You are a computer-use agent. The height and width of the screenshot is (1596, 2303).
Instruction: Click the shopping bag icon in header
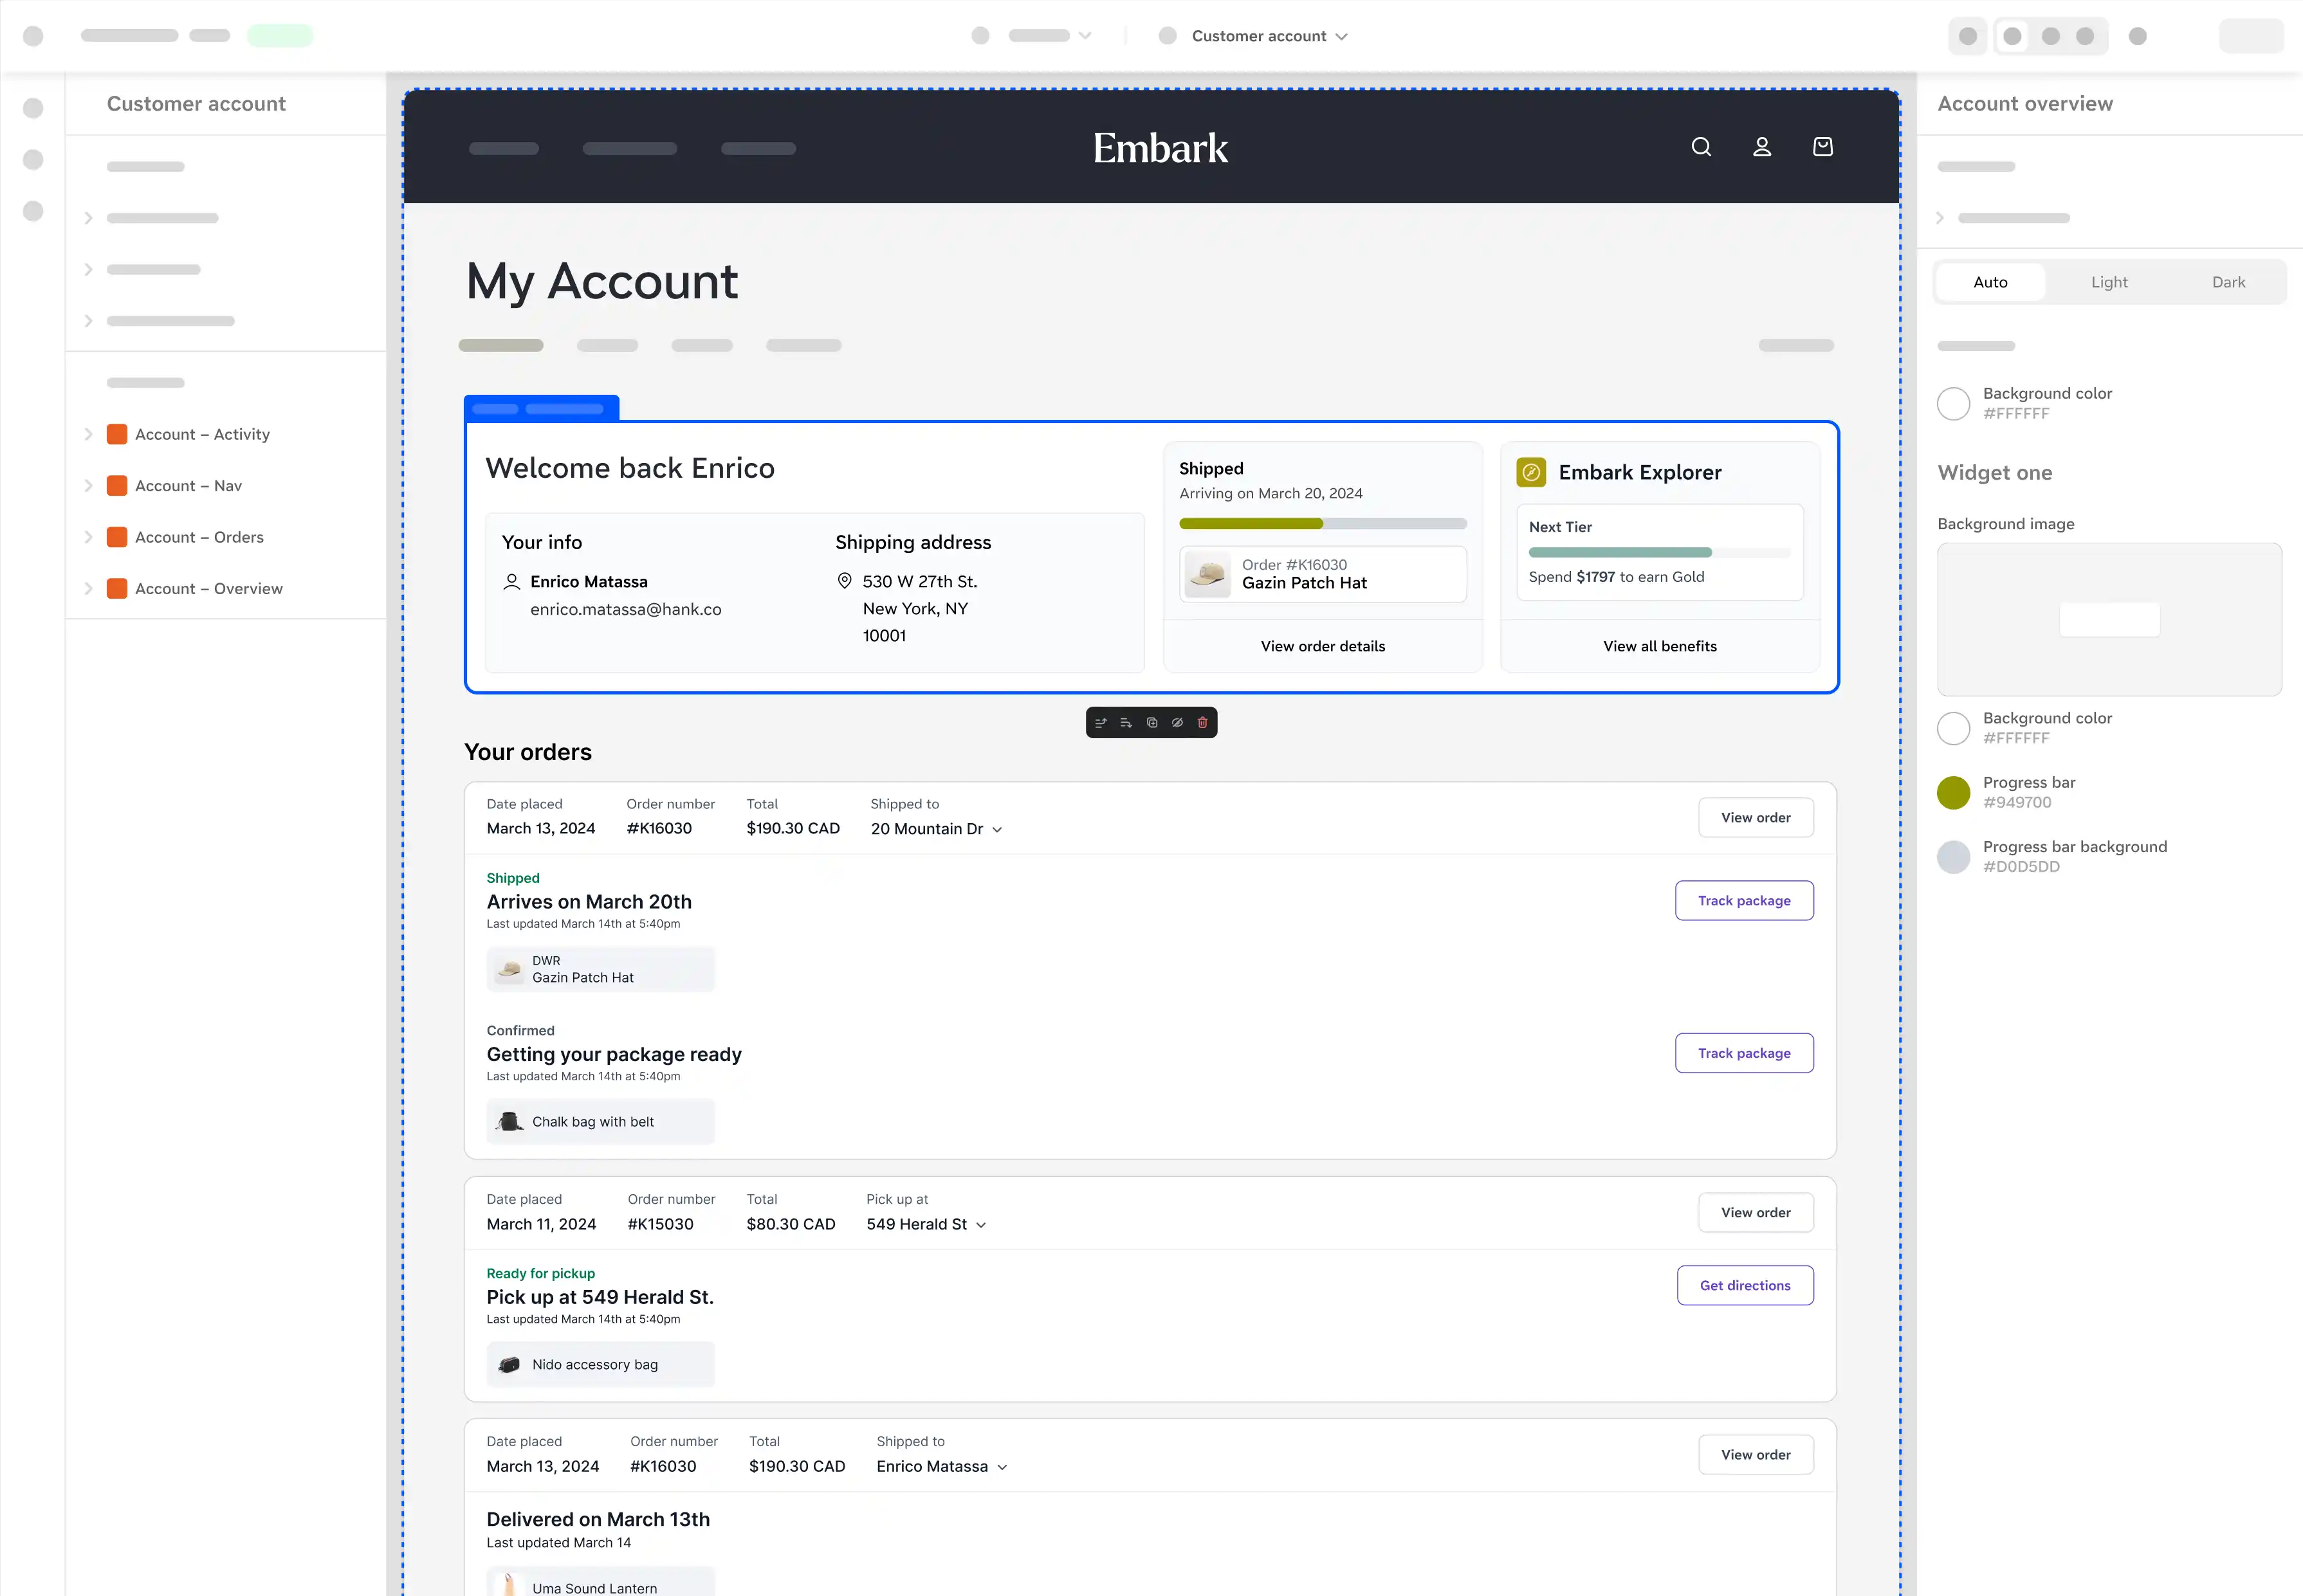coord(1824,147)
